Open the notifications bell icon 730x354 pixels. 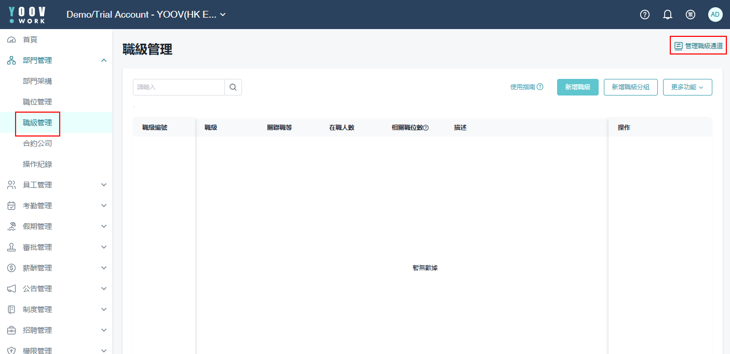click(668, 15)
